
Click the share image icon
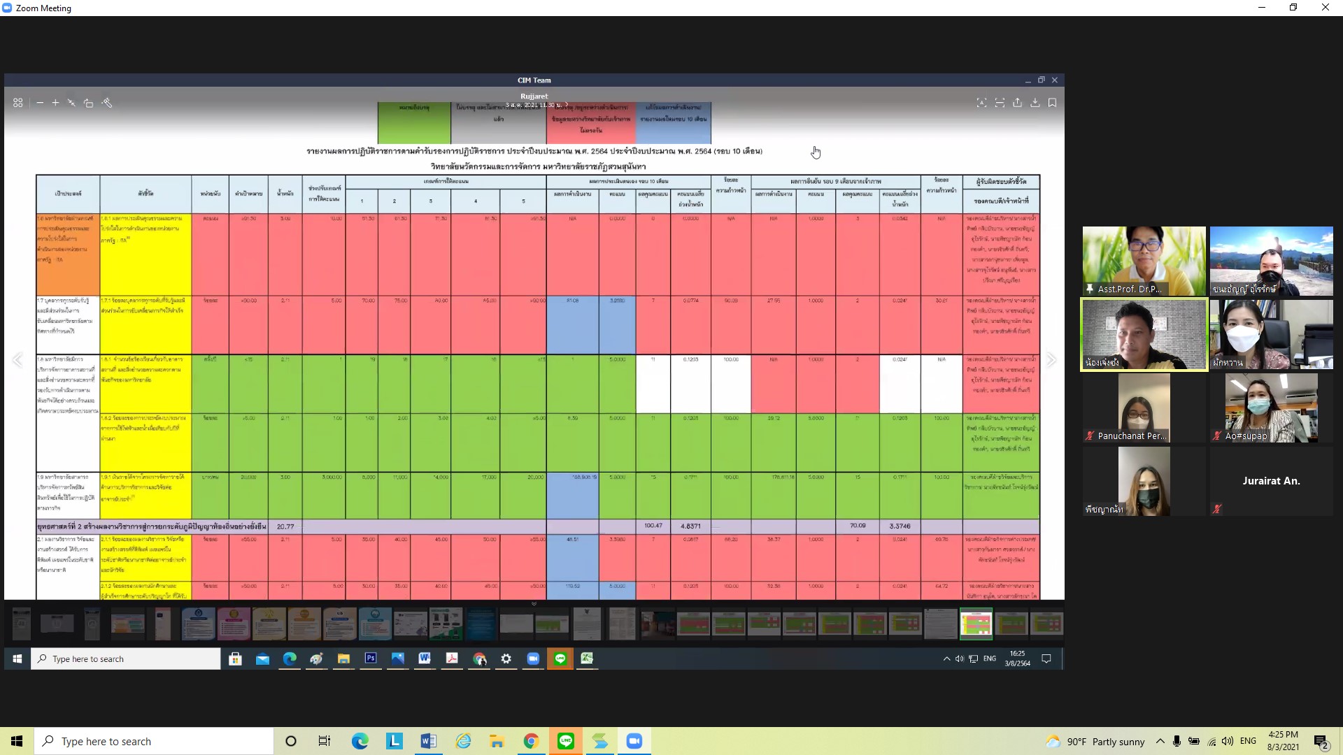click(x=1017, y=103)
